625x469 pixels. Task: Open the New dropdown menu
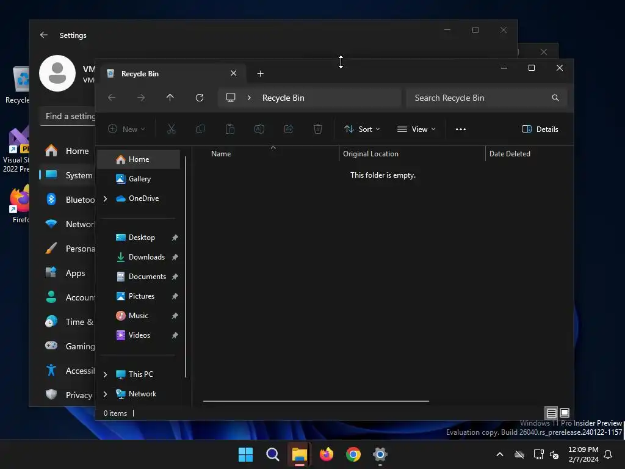click(x=127, y=129)
